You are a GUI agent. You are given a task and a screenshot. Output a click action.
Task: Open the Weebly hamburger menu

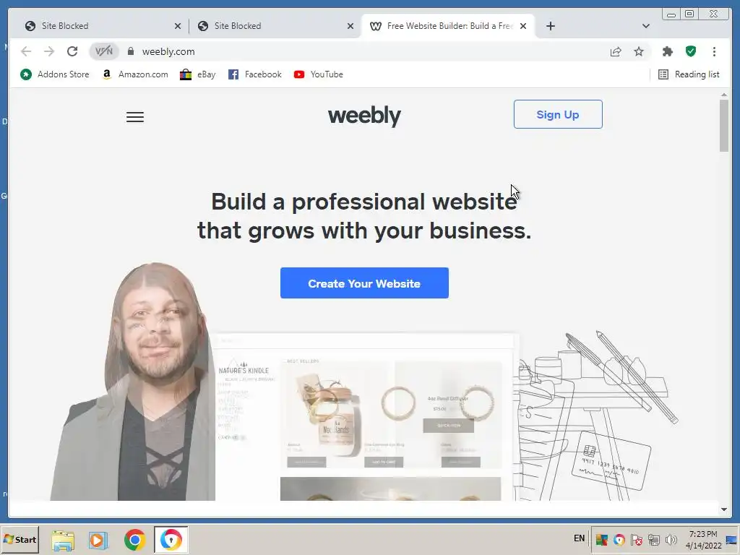tap(135, 117)
